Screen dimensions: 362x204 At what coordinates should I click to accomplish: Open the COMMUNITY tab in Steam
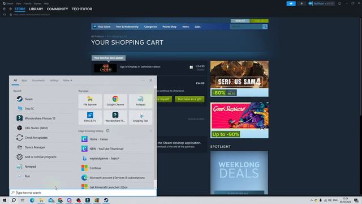[57, 9]
